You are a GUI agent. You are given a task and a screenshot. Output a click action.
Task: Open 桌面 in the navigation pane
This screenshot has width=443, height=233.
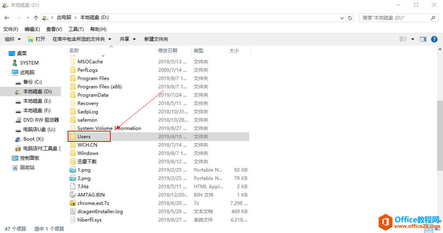(x=21, y=53)
